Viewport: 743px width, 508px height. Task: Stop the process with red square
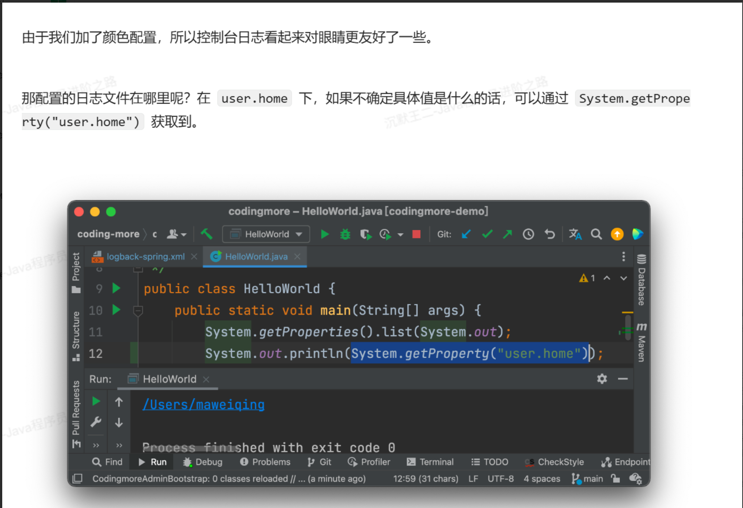coord(416,234)
